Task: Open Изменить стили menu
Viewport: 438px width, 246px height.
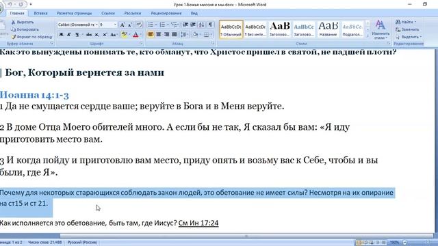Action: 381,29
